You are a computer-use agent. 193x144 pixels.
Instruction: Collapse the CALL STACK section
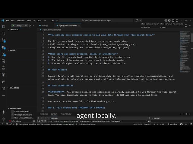(14, 88)
